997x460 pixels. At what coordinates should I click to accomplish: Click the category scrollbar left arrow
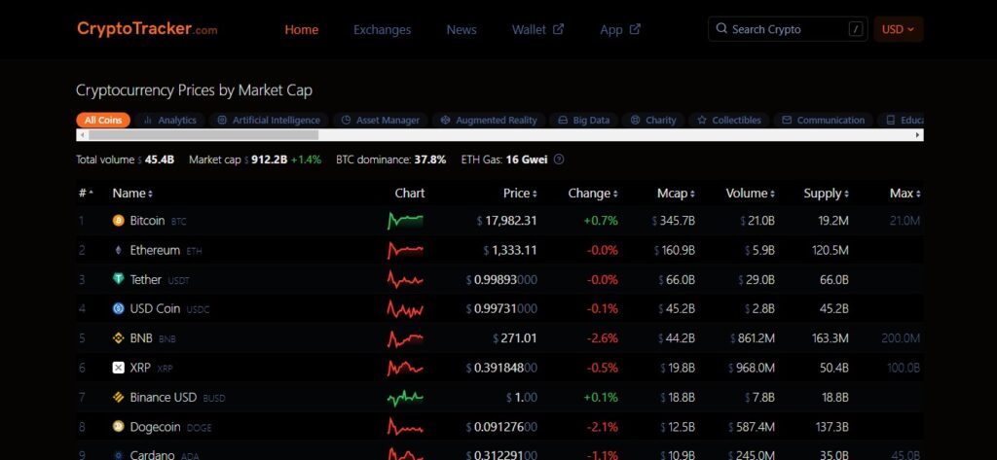pyautogui.click(x=82, y=135)
